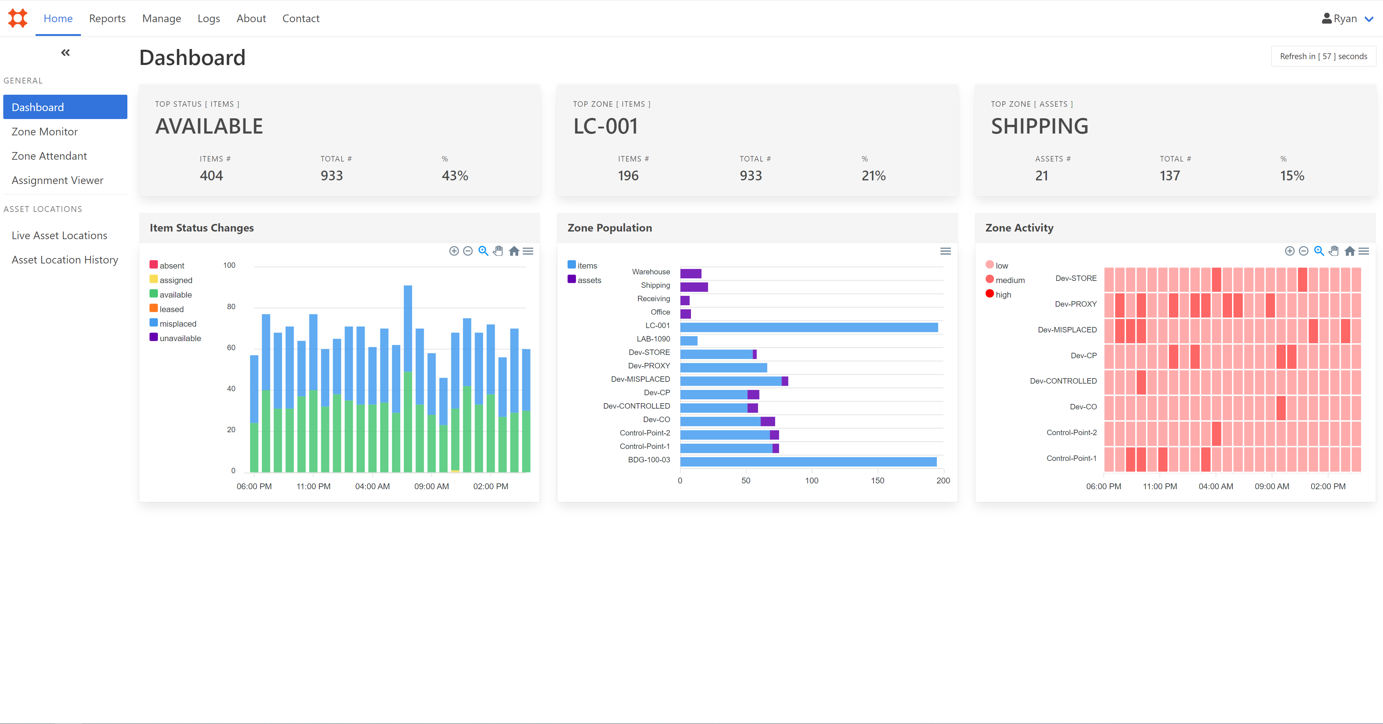The height and width of the screenshot is (724, 1383).
Task: Go to Asset Location History page
Action: click(x=65, y=259)
